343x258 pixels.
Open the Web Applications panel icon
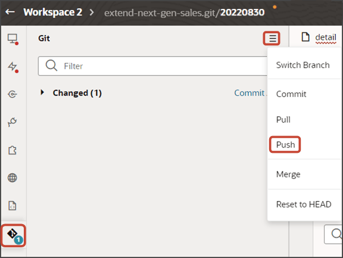13,39
